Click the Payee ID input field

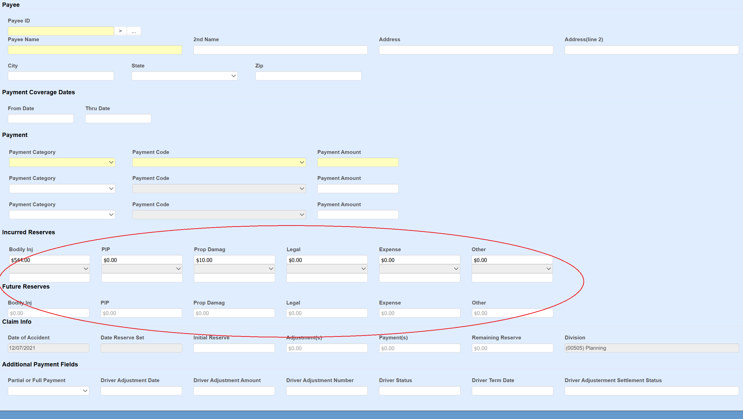[61, 31]
